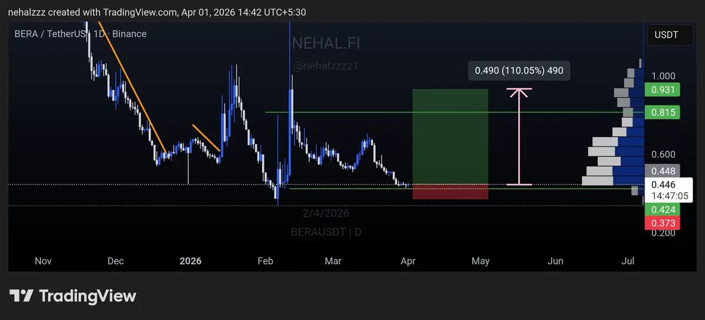The width and height of the screenshot is (705, 320).
Task: Open the USDT currency selector
Action: point(670,35)
